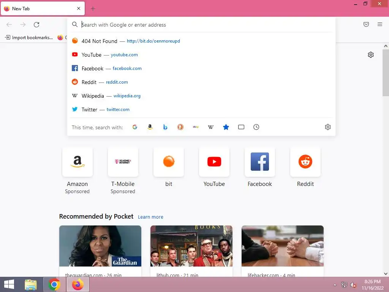The image size is (389, 292).
Task: Open the network tray icon
Action: [x=344, y=285]
